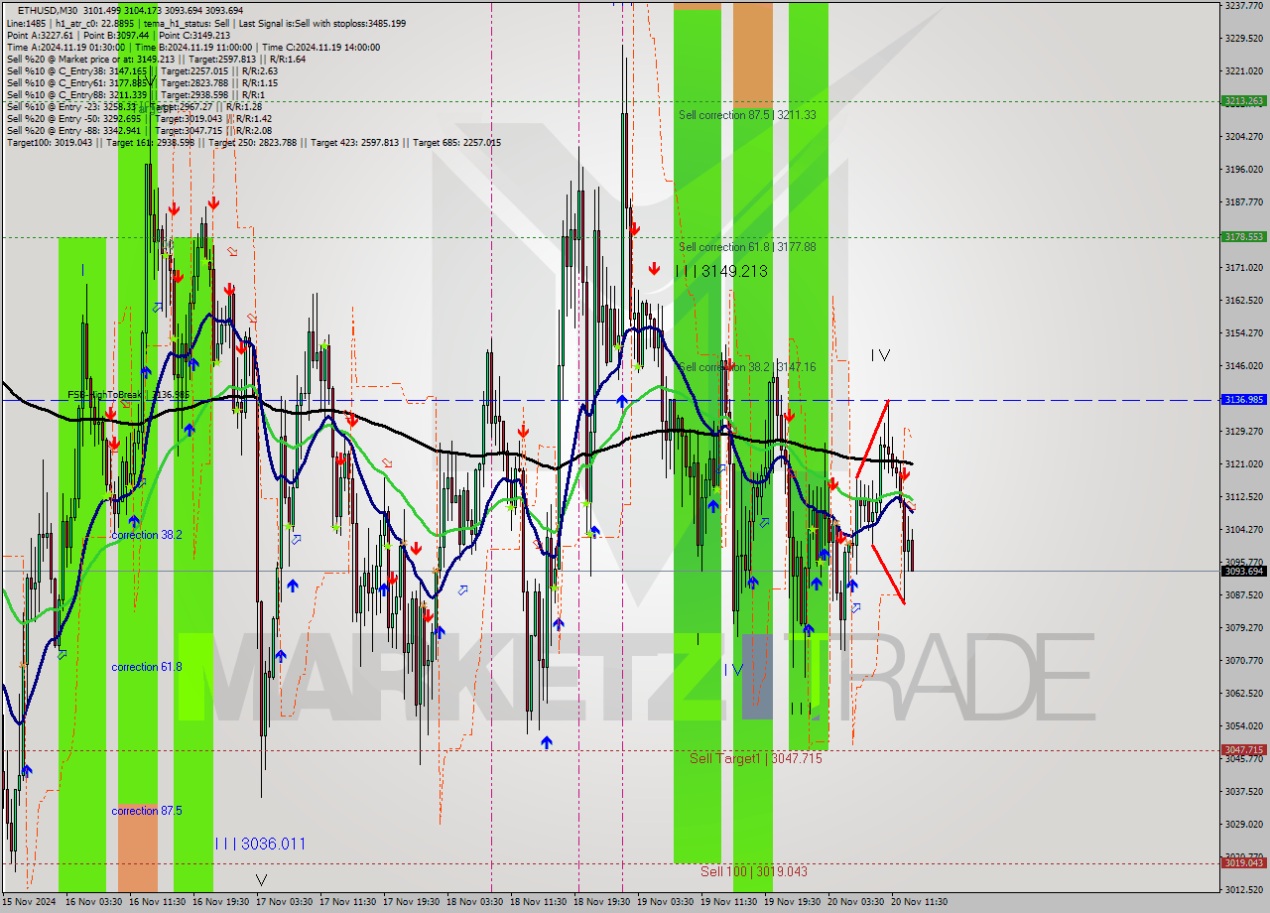This screenshot has width=1270, height=913.
Task: Click the 'FSB-HighToBreak | 3136.985' label
Action: tap(128, 395)
